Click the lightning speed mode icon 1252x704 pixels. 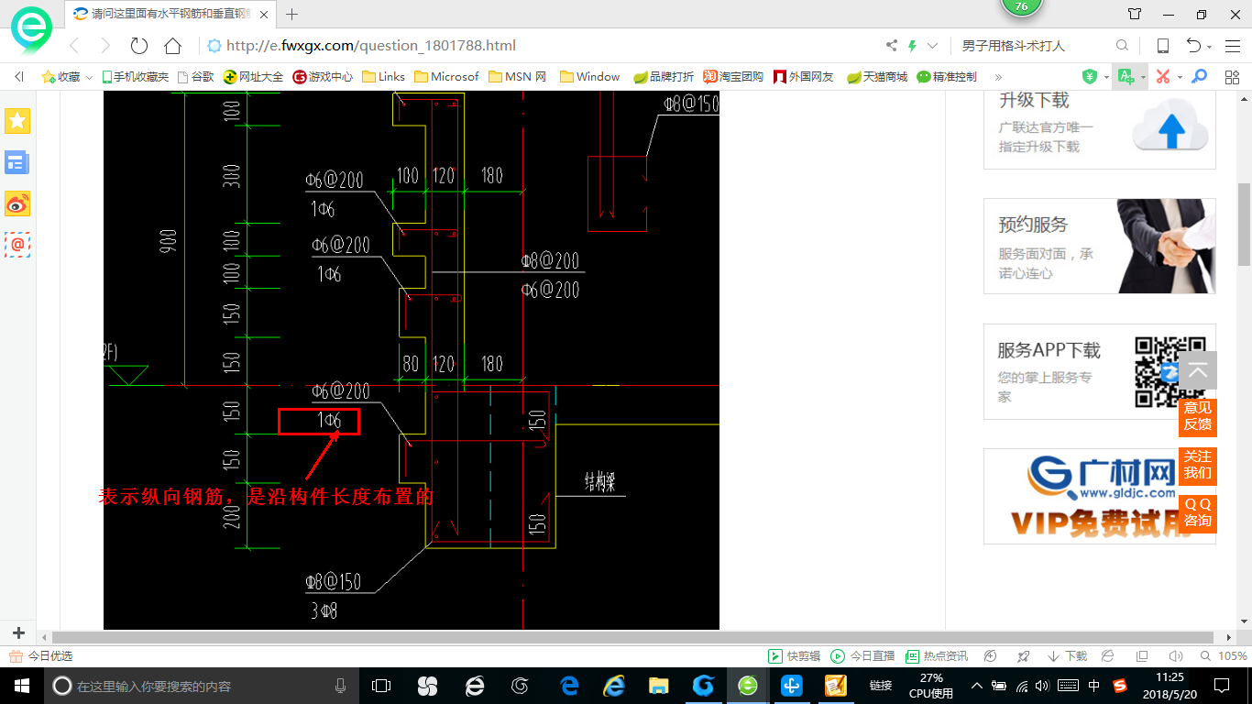tap(913, 46)
